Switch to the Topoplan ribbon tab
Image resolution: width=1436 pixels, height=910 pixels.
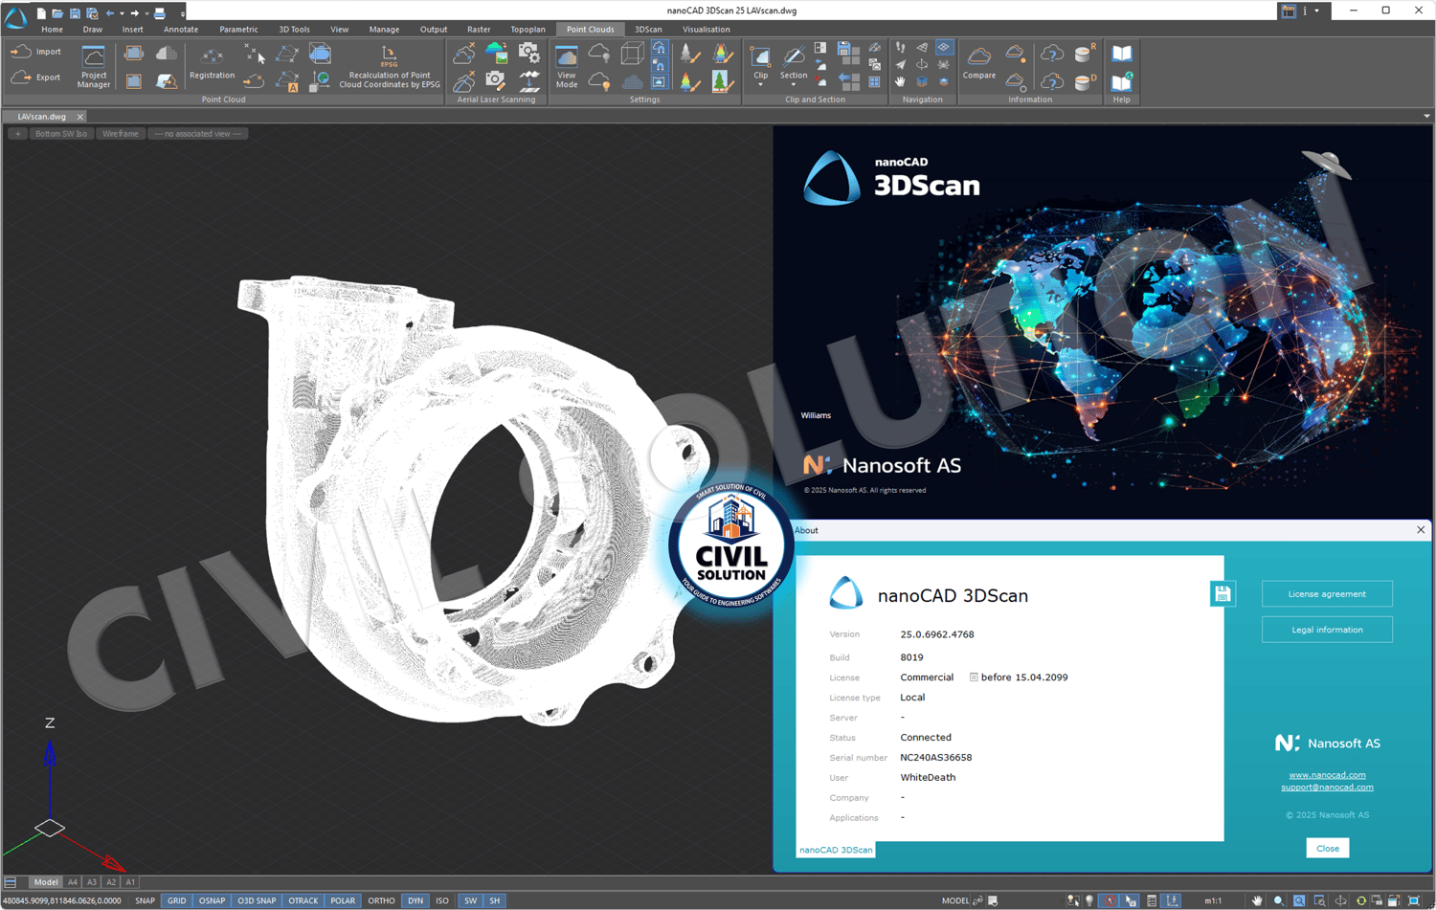[527, 30]
